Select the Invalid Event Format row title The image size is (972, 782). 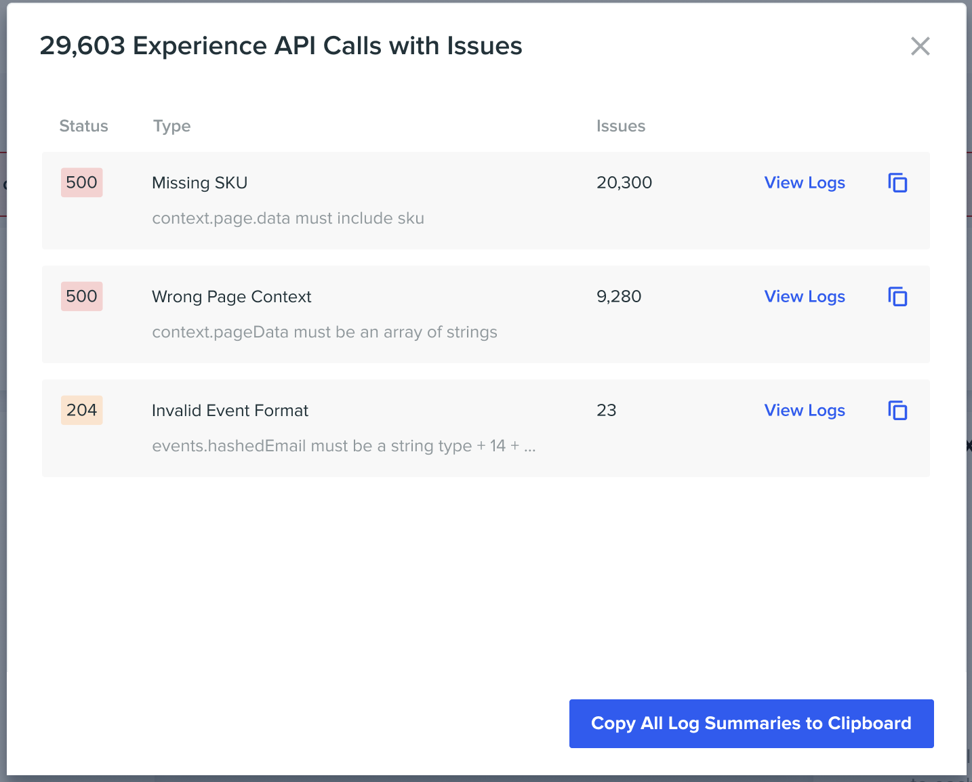point(230,411)
